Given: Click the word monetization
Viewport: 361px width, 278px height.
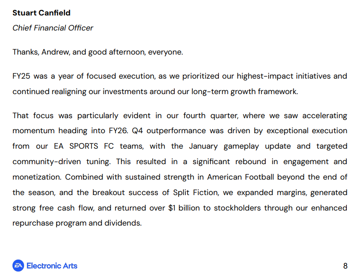Looking at the screenshot, I should click(37, 177).
